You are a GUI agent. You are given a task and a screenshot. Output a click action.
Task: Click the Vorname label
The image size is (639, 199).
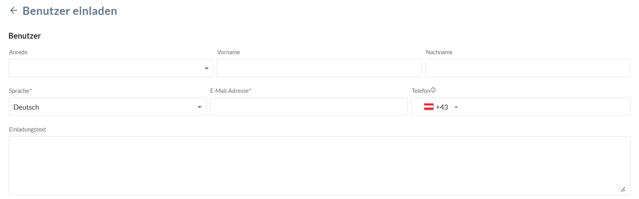pyautogui.click(x=228, y=52)
